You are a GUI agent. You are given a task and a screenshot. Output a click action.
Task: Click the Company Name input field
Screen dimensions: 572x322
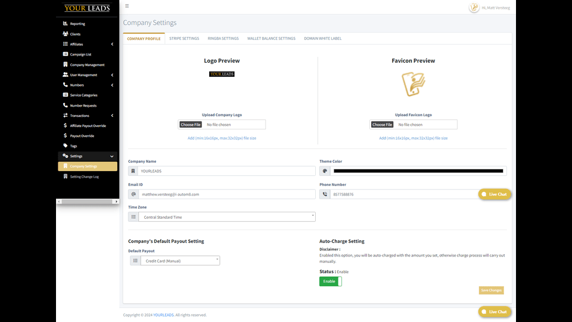226,171
